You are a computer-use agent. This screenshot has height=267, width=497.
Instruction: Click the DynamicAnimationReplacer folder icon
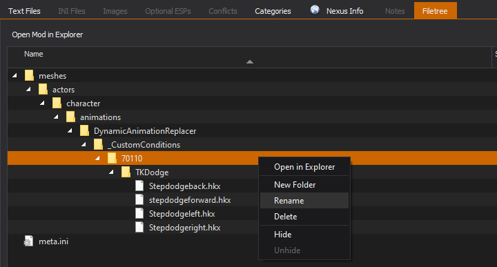84,131
